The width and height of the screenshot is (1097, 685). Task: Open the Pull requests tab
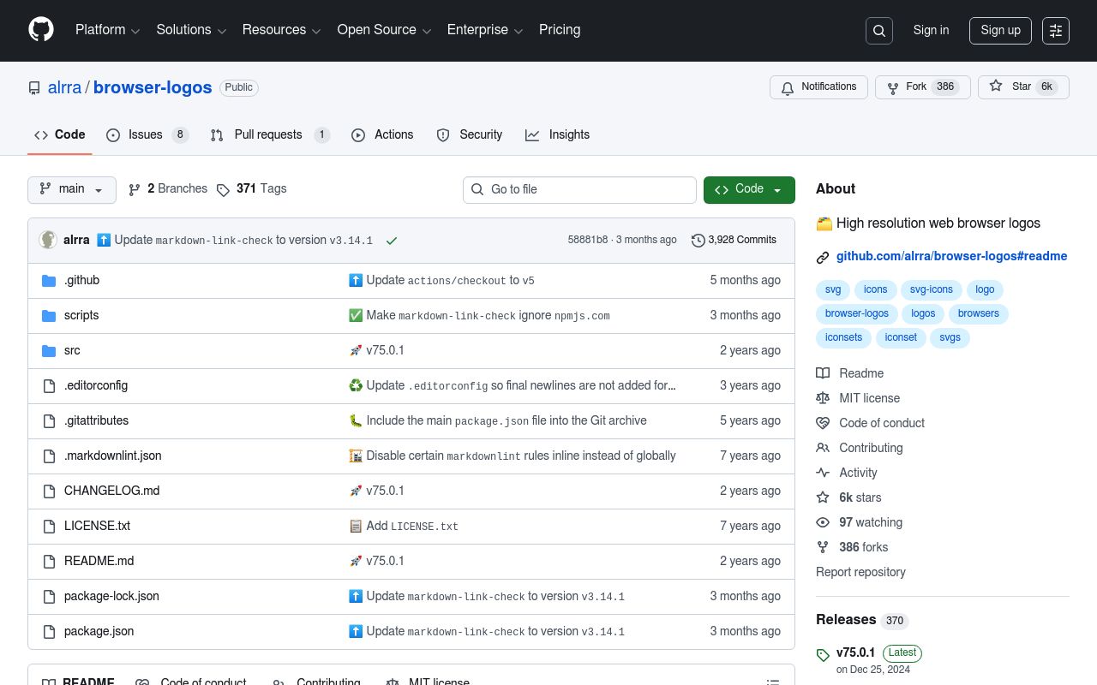point(269,135)
